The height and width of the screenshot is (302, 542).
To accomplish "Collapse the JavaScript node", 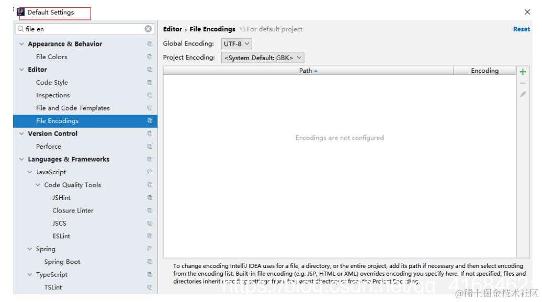I will tap(30, 172).
